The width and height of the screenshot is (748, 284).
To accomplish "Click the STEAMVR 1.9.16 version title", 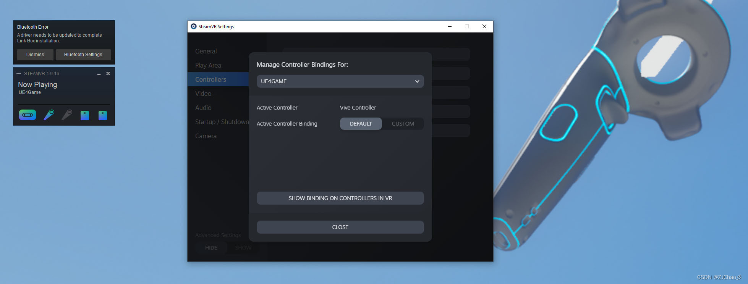I will pyautogui.click(x=42, y=74).
